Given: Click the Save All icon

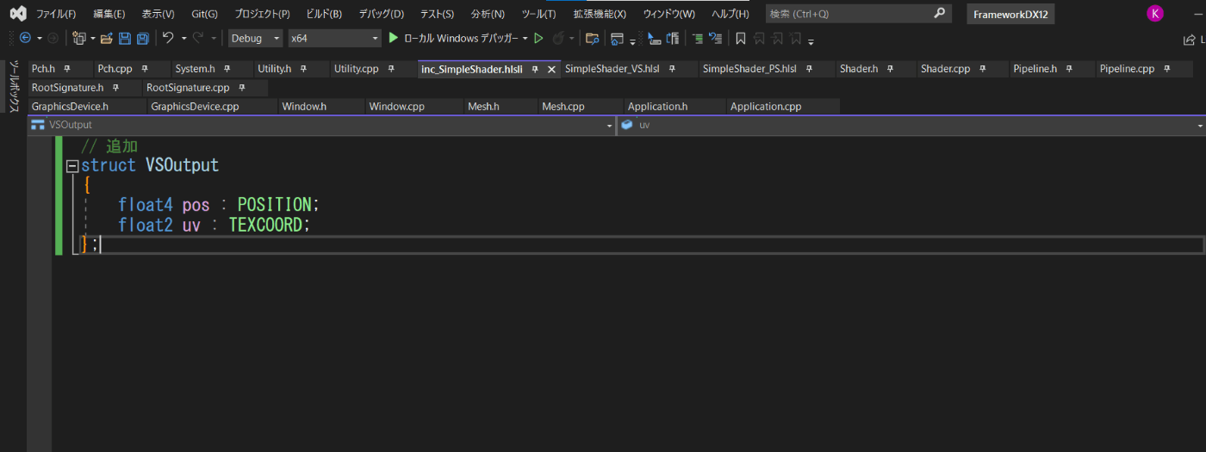Looking at the screenshot, I should (x=143, y=38).
